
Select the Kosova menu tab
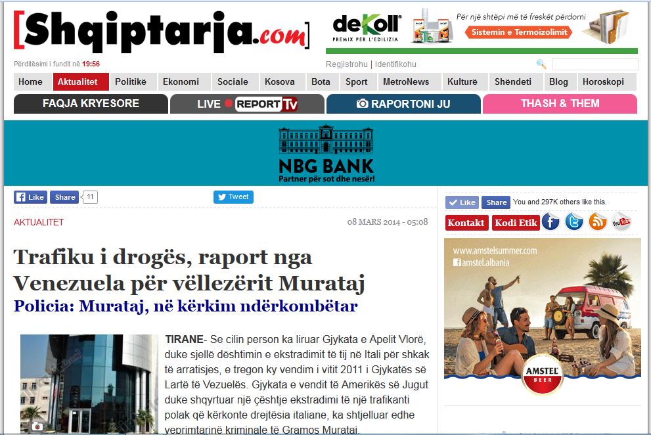pos(280,82)
